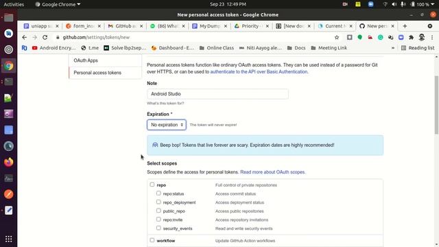439x247 pixels.
Task: Open Files from the Ubuntu dock
Action: click(x=9, y=18)
